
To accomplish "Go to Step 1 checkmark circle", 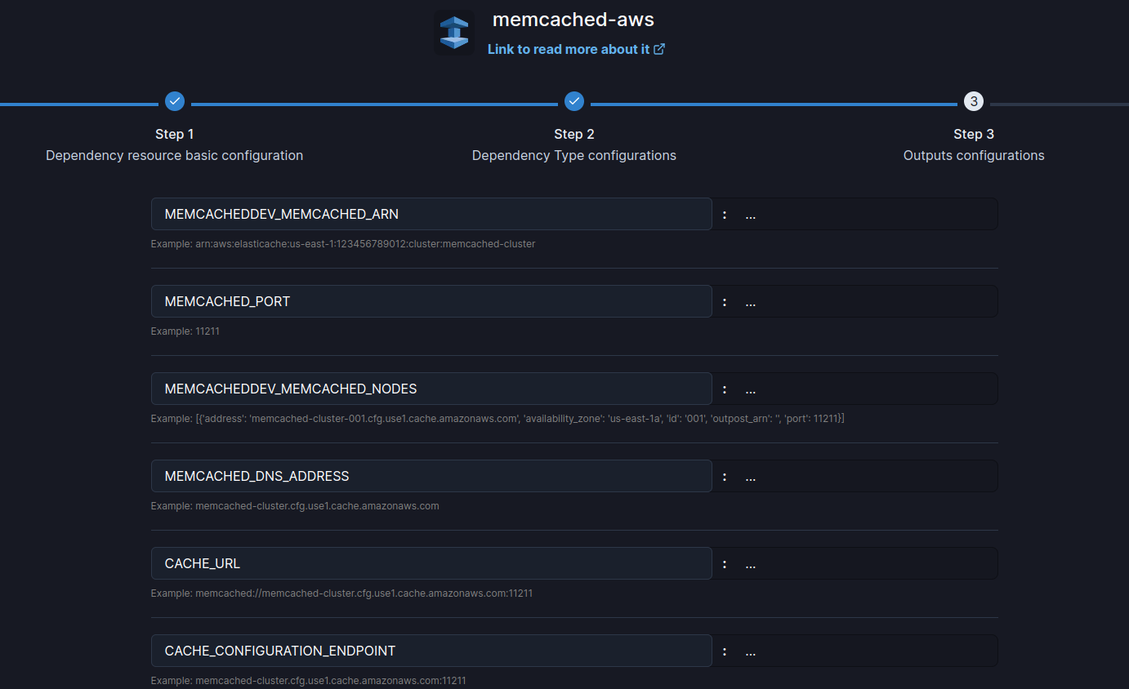I will click(175, 101).
